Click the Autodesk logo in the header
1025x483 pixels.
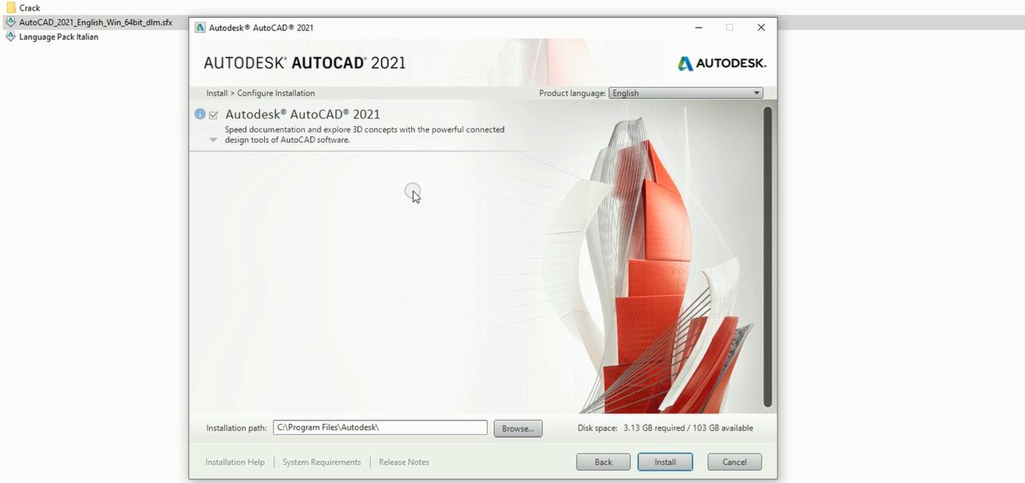coord(722,63)
